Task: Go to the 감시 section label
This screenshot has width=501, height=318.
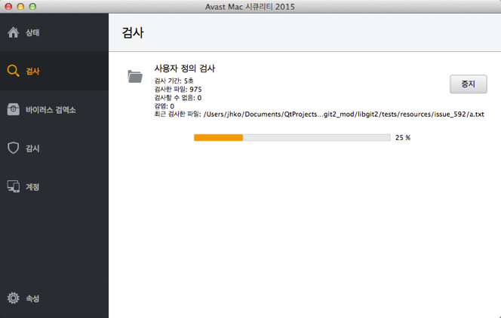Action: coord(32,148)
